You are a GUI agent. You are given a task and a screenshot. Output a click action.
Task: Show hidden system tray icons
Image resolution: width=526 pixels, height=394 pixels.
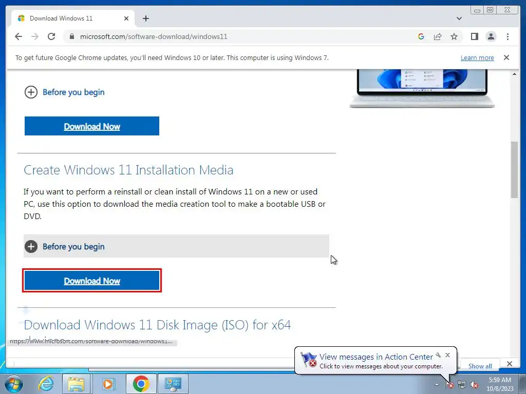[x=437, y=384]
